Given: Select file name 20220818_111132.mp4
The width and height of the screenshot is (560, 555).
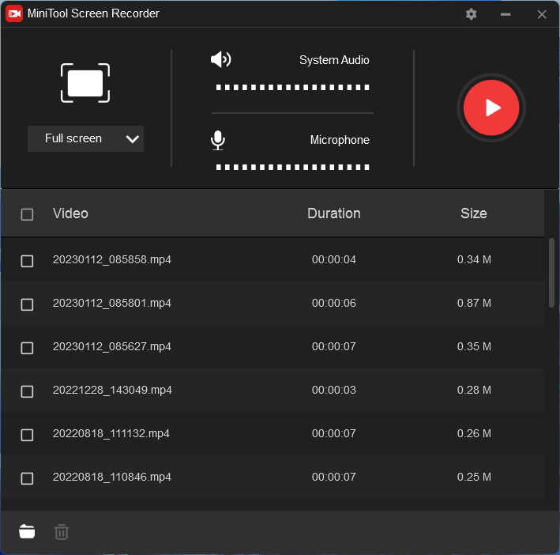Looking at the screenshot, I should (111, 433).
